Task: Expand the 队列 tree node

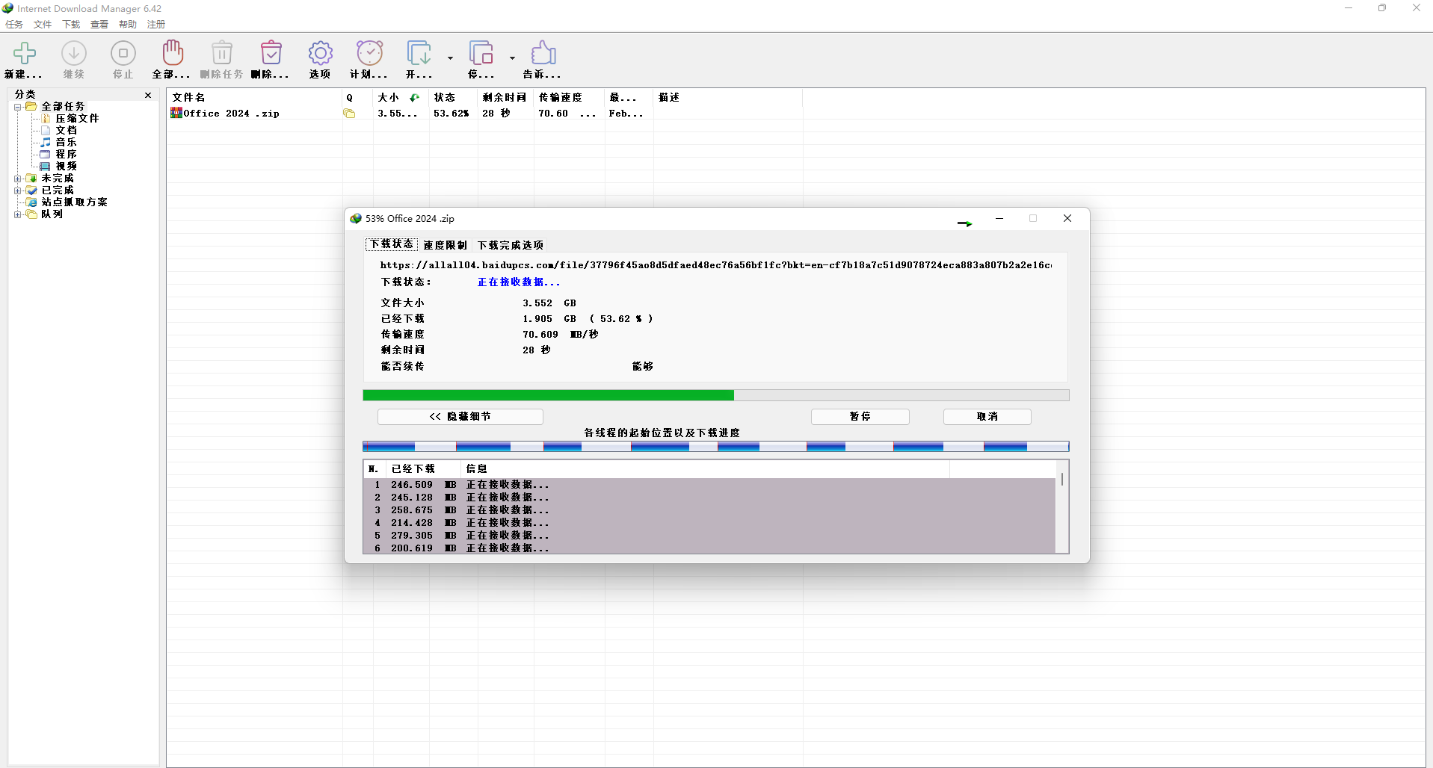Action: [17, 214]
